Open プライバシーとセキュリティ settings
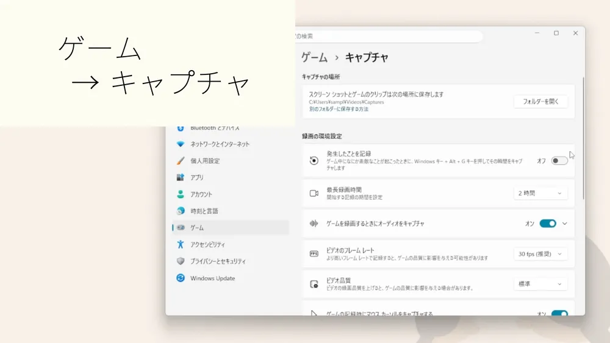Image resolution: width=610 pixels, height=343 pixels. [x=231, y=261]
